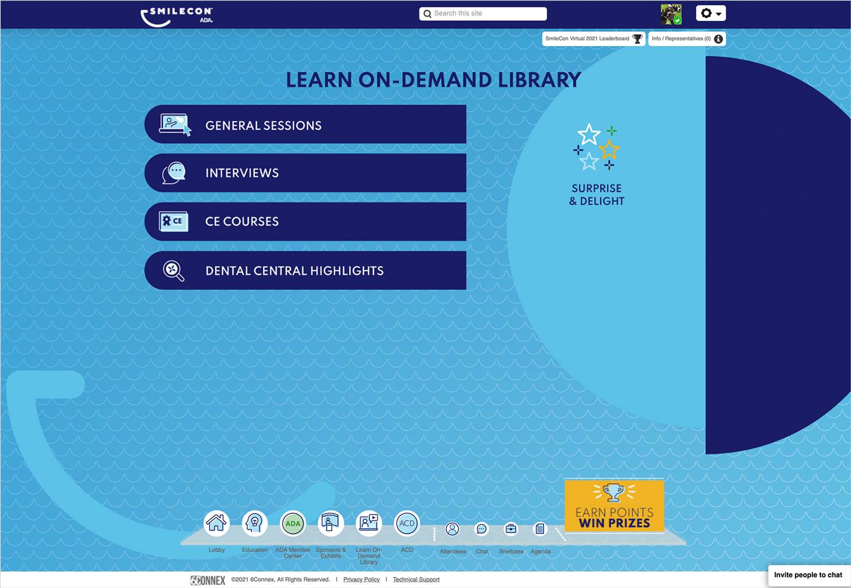Viewport: 851px width, 588px height.
Task: Click the user profile avatar
Action: tap(671, 14)
